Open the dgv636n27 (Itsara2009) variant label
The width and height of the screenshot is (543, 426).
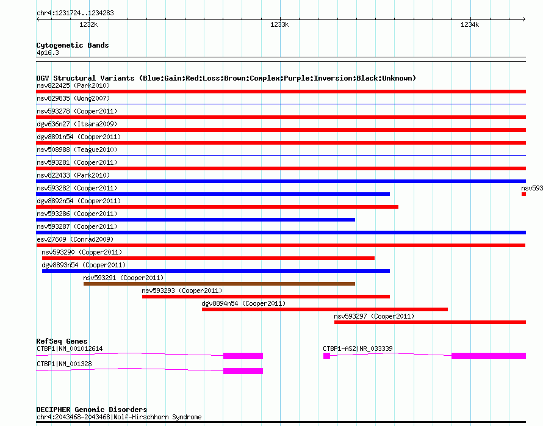(77, 124)
